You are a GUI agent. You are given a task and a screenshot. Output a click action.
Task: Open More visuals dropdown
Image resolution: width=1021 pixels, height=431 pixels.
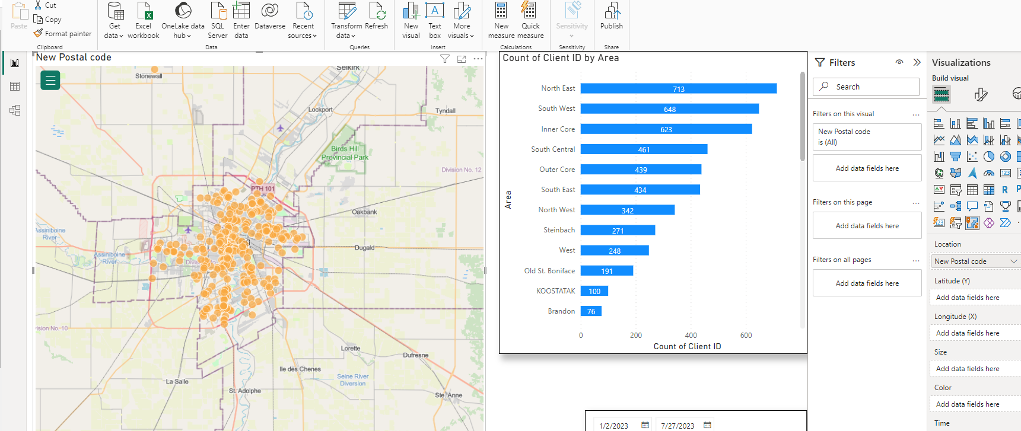coord(461,21)
